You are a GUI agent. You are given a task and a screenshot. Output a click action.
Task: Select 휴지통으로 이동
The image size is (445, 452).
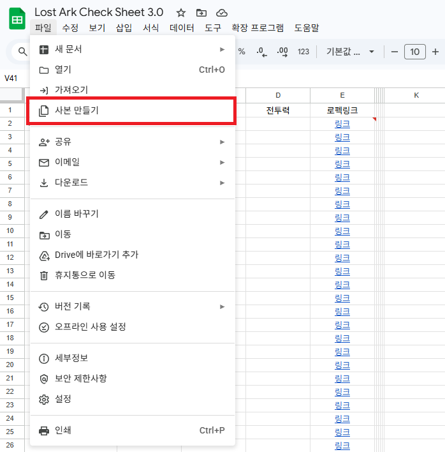(133, 275)
